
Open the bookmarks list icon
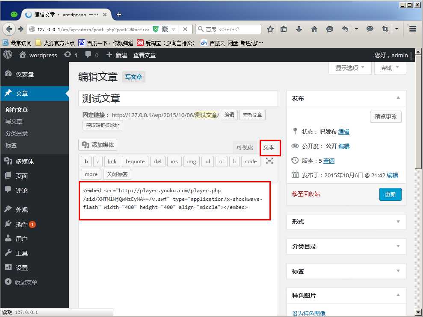tap(284, 29)
